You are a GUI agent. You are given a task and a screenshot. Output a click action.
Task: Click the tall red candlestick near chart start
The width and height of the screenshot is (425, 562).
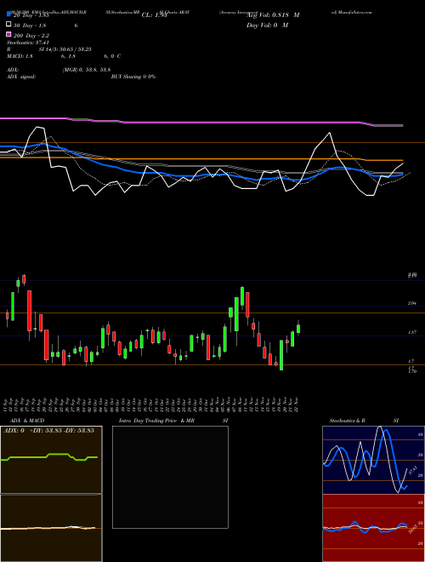30,311
